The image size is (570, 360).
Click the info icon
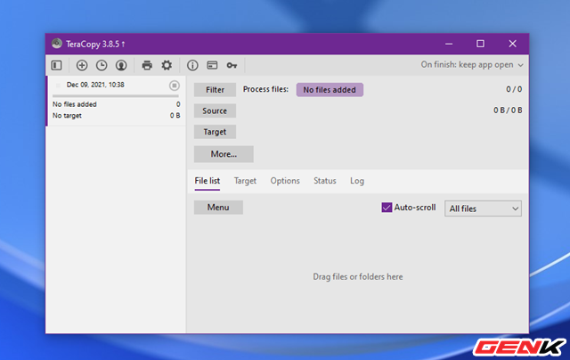coord(192,65)
